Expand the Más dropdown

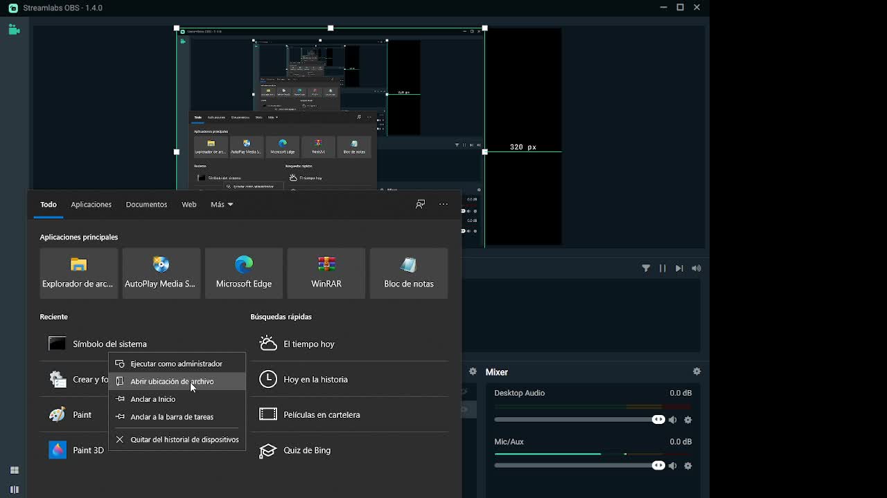click(x=222, y=205)
